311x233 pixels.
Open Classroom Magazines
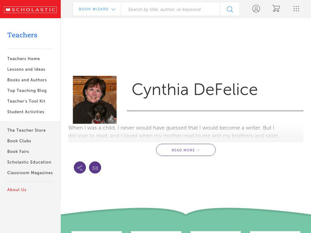pyautogui.click(x=30, y=172)
